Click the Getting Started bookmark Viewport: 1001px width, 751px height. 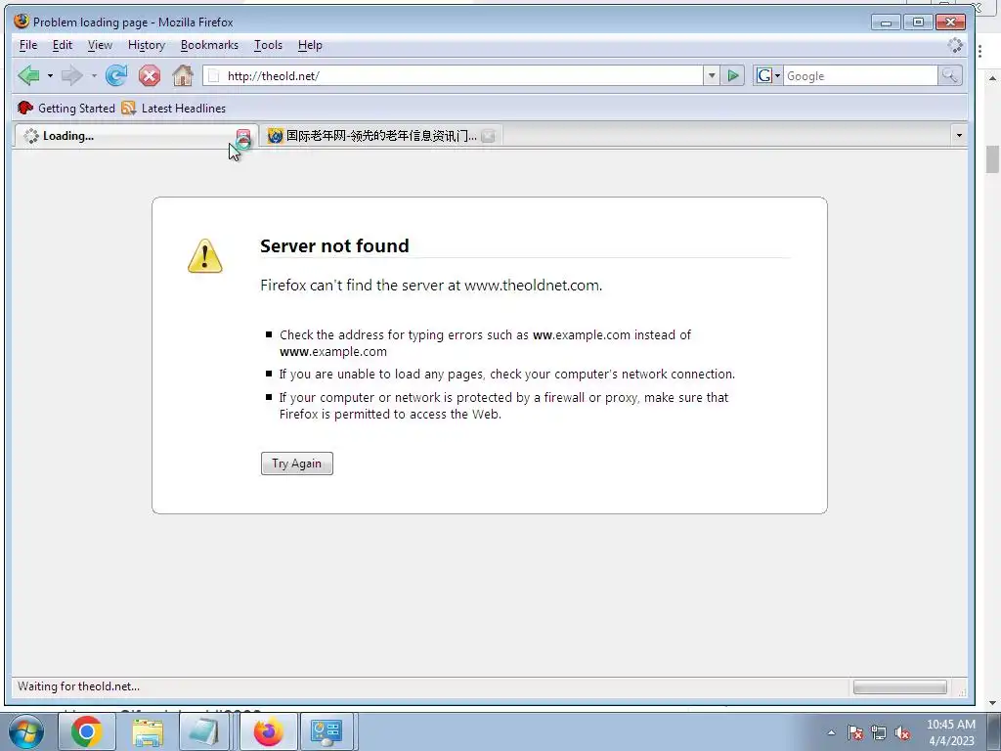(x=66, y=108)
